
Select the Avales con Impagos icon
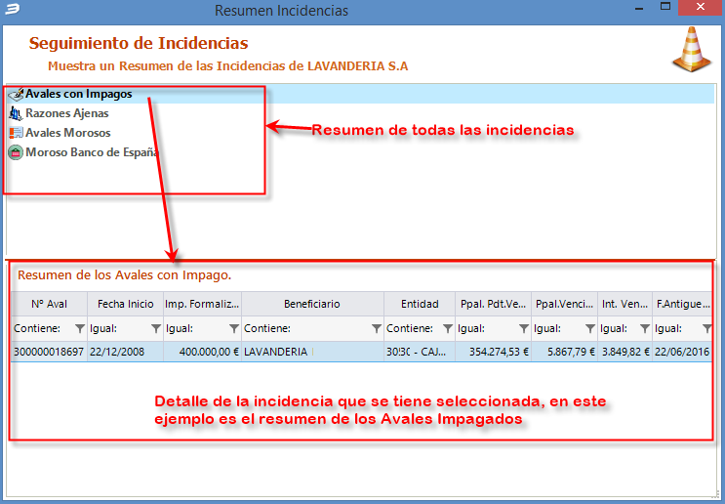[x=16, y=94]
